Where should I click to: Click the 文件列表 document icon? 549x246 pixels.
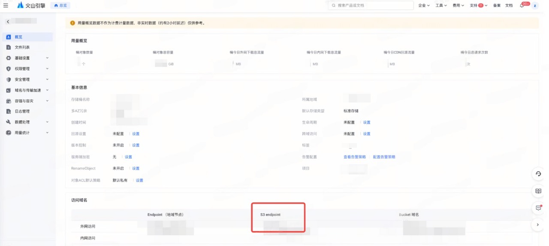click(9, 47)
